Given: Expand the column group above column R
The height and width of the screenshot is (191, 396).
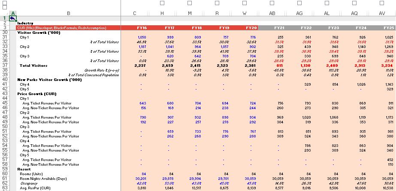Looking at the screenshot, I should click(217, 3).
